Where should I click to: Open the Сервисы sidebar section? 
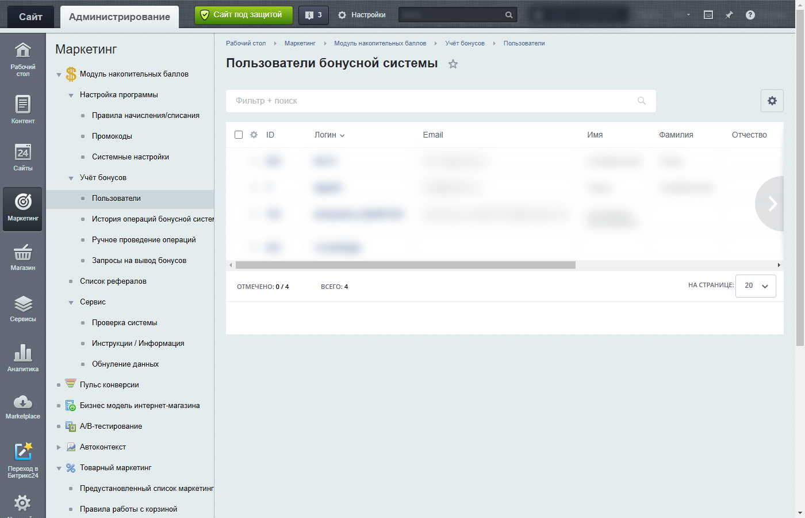[x=23, y=308]
